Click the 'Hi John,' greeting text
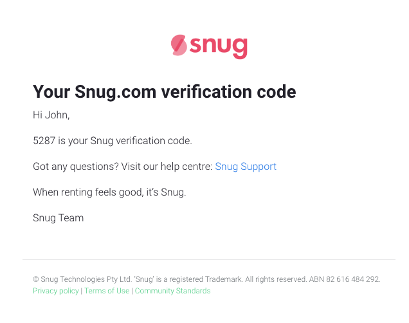 51,115
